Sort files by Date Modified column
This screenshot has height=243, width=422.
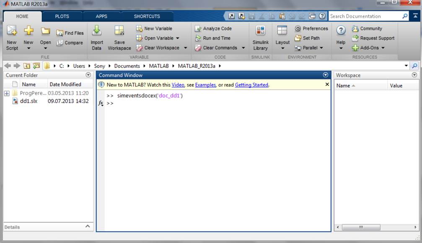pyautogui.click(x=65, y=84)
